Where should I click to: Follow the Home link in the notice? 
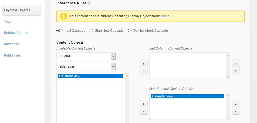(165, 16)
